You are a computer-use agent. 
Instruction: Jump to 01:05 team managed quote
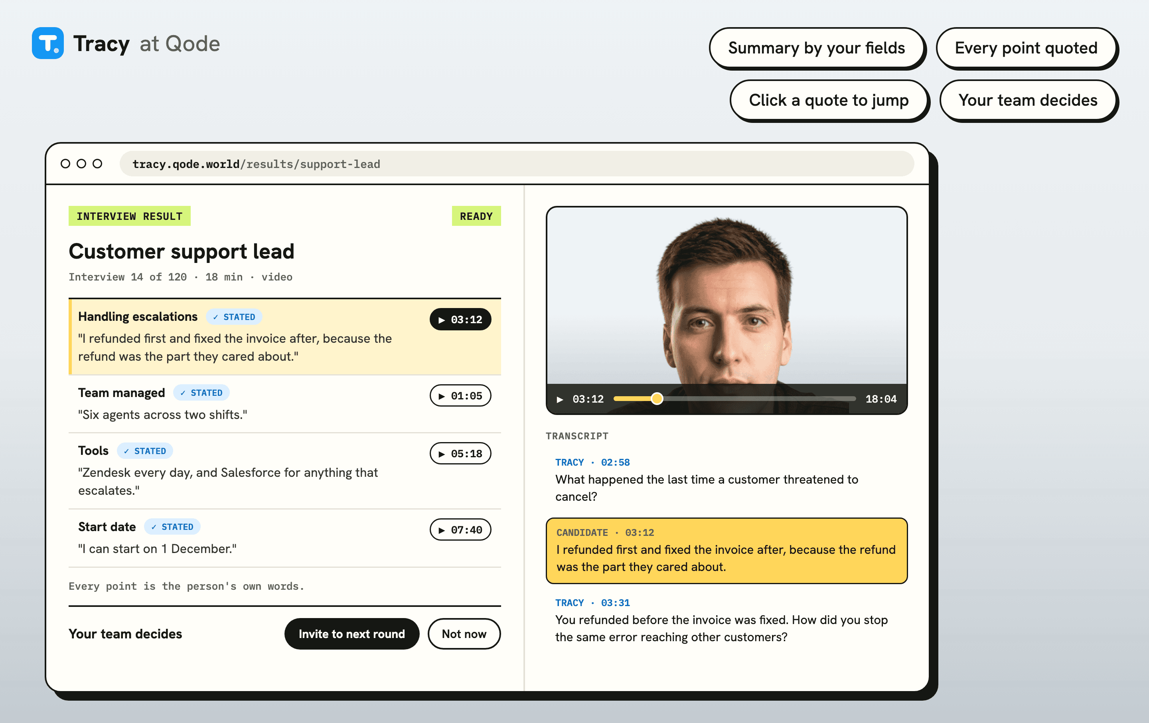click(x=460, y=396)
